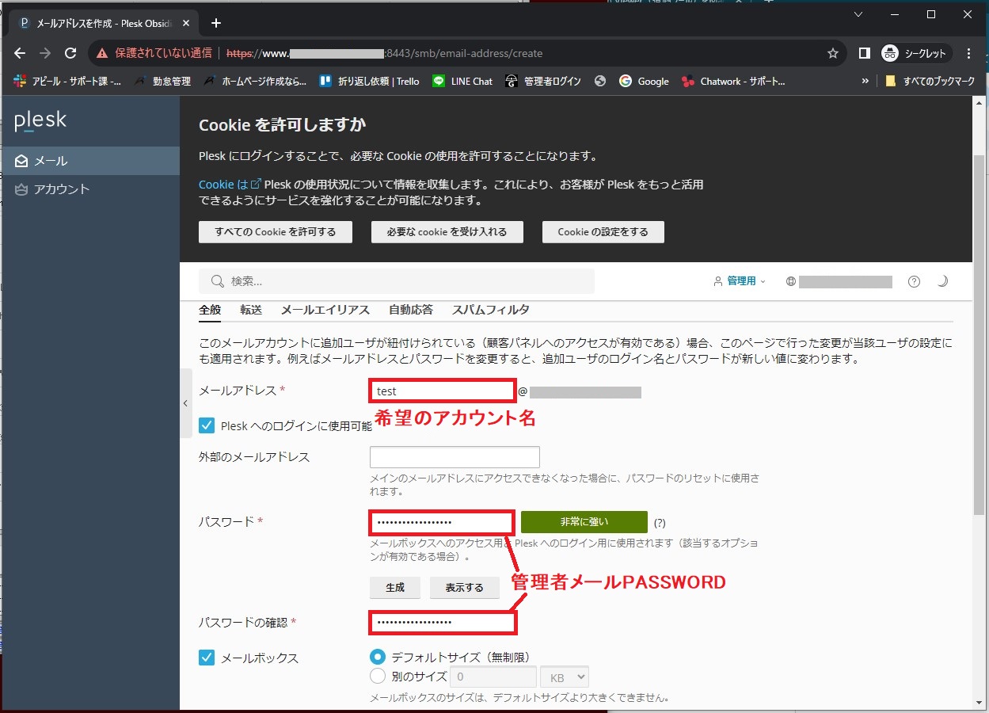Open the KB size unit dropdown
The image size is (989, 713).
(564, 677)
